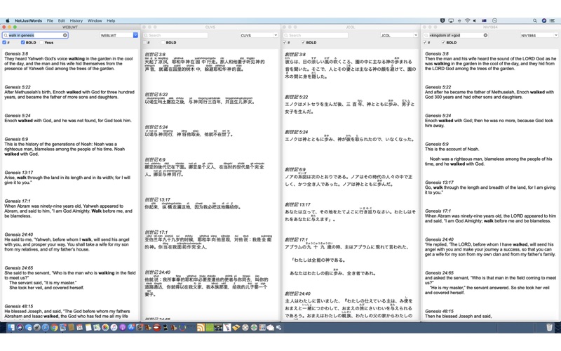The image size is (561, 351).
Task: Click the Genesis 24:65 reference in NIV1984 window
Action: coord(440,273)
